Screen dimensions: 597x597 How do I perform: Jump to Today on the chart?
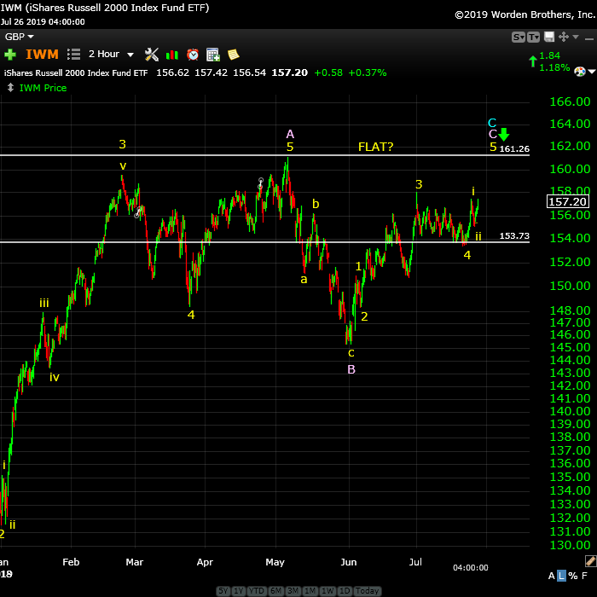[367, 590]
